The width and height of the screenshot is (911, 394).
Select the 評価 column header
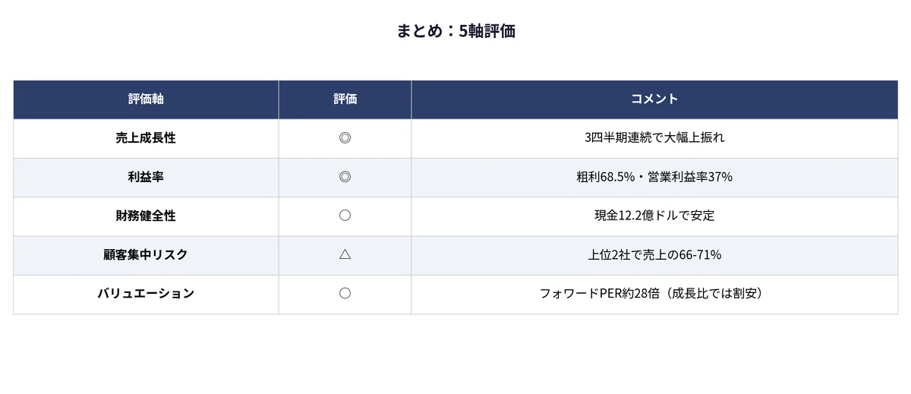345,99
